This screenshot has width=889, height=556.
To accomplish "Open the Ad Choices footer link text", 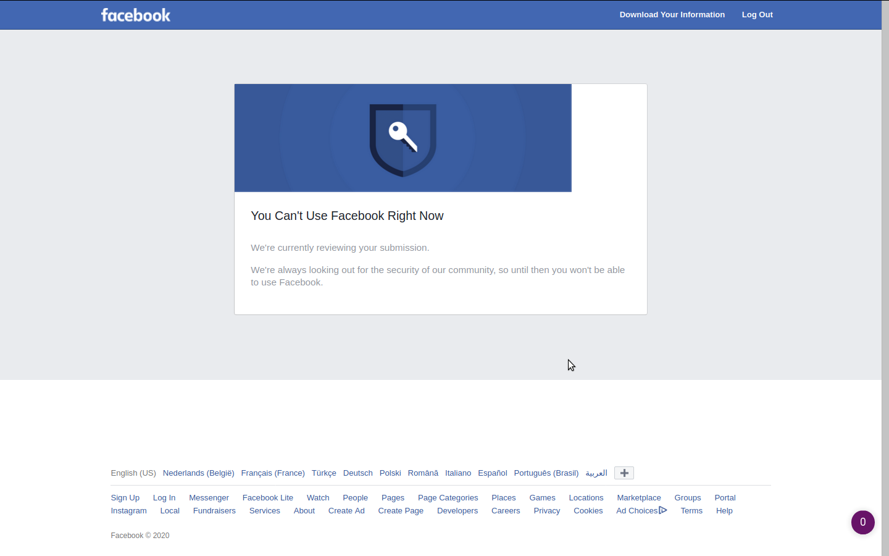I will pos(637,511).
